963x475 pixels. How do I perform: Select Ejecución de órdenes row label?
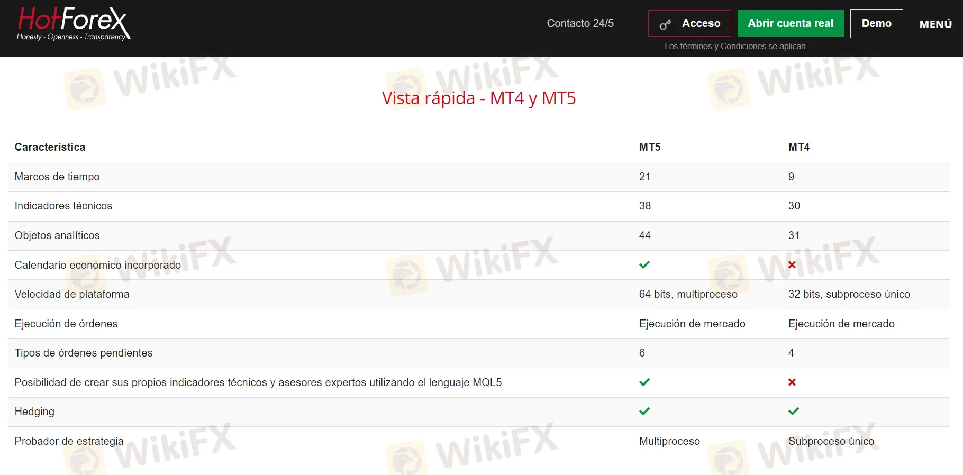coord(66,324)
